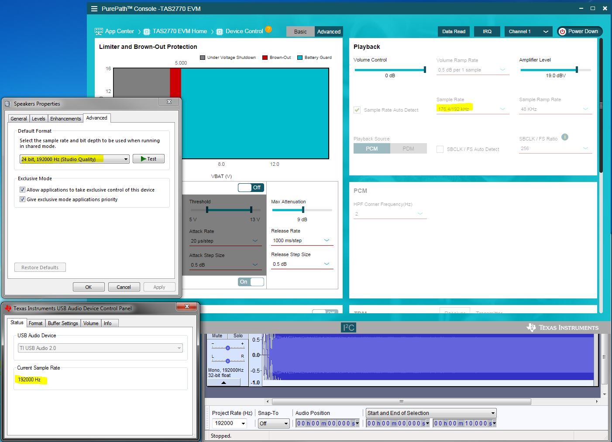Expand the Sample Rate dropdown
The height and width of the screenshot is (442, 612).
473,109
